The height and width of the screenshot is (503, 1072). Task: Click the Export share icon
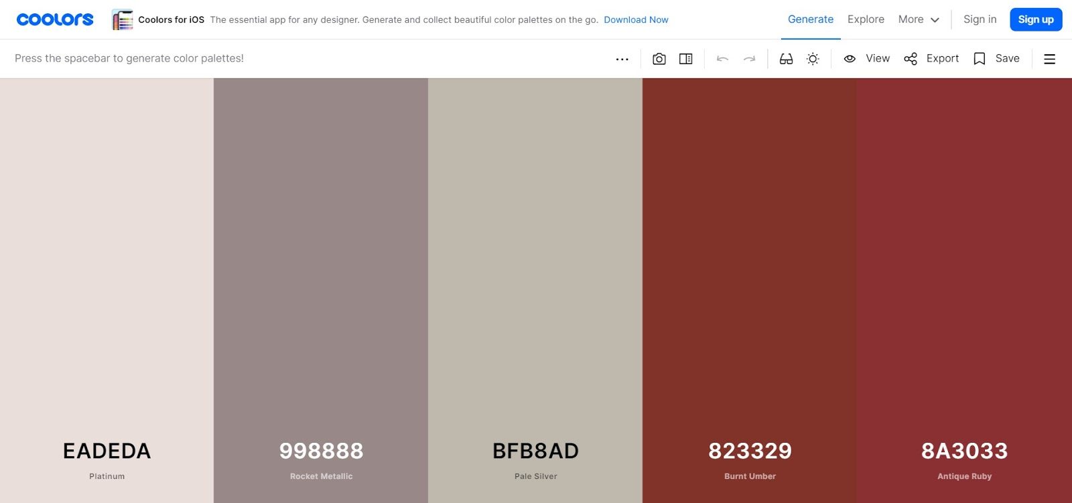coord(931,59)
